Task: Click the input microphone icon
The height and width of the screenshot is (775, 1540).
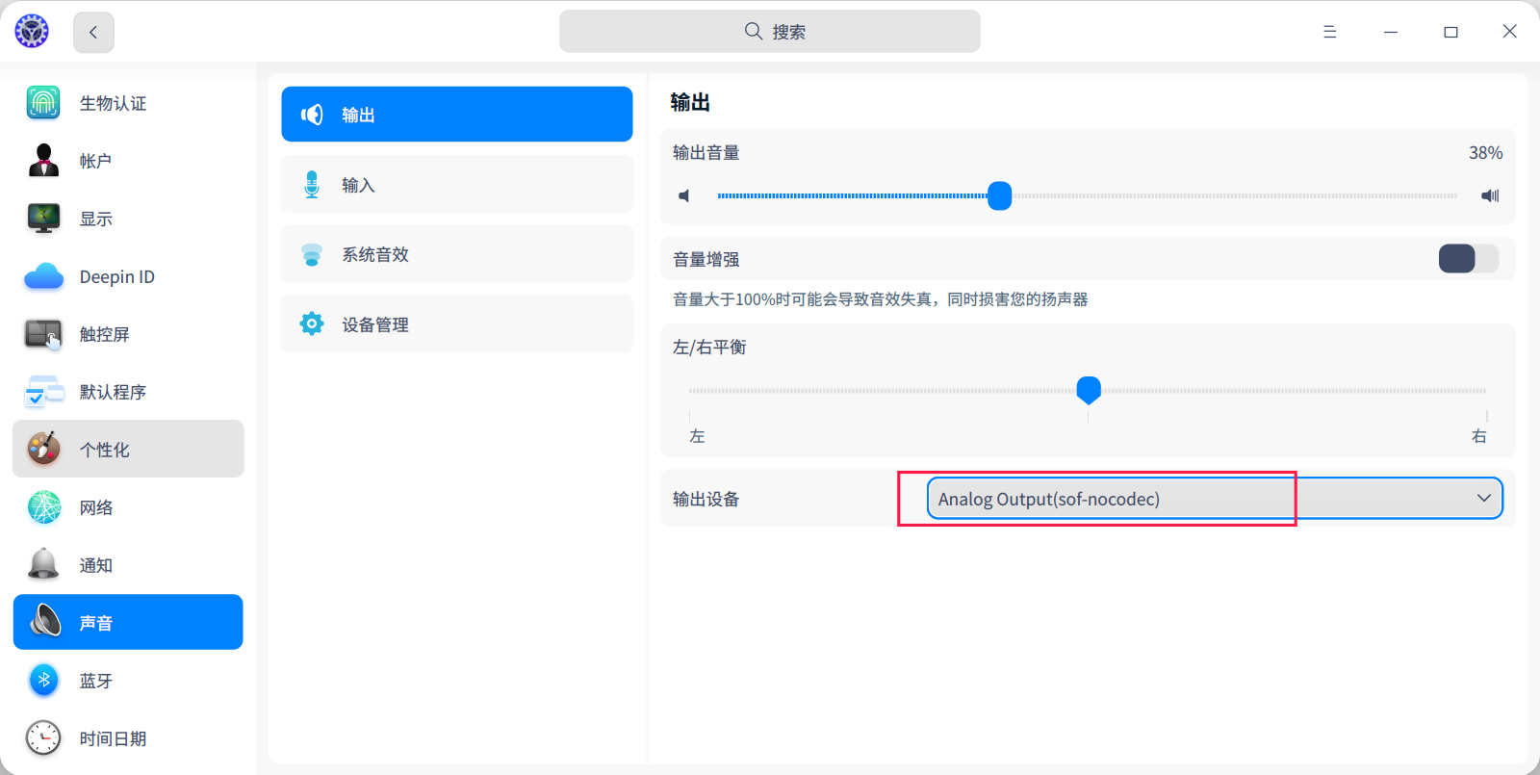Action: pos(312,184)
